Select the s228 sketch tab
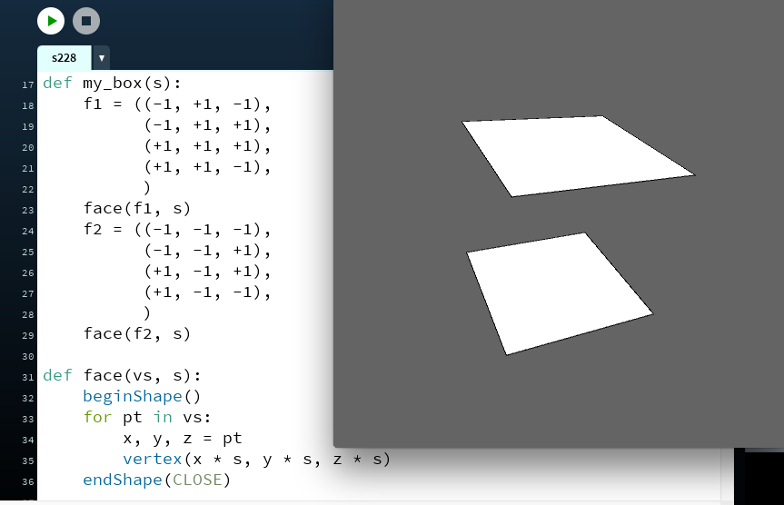Screen dimensions: 784x505 click(64, 58)
